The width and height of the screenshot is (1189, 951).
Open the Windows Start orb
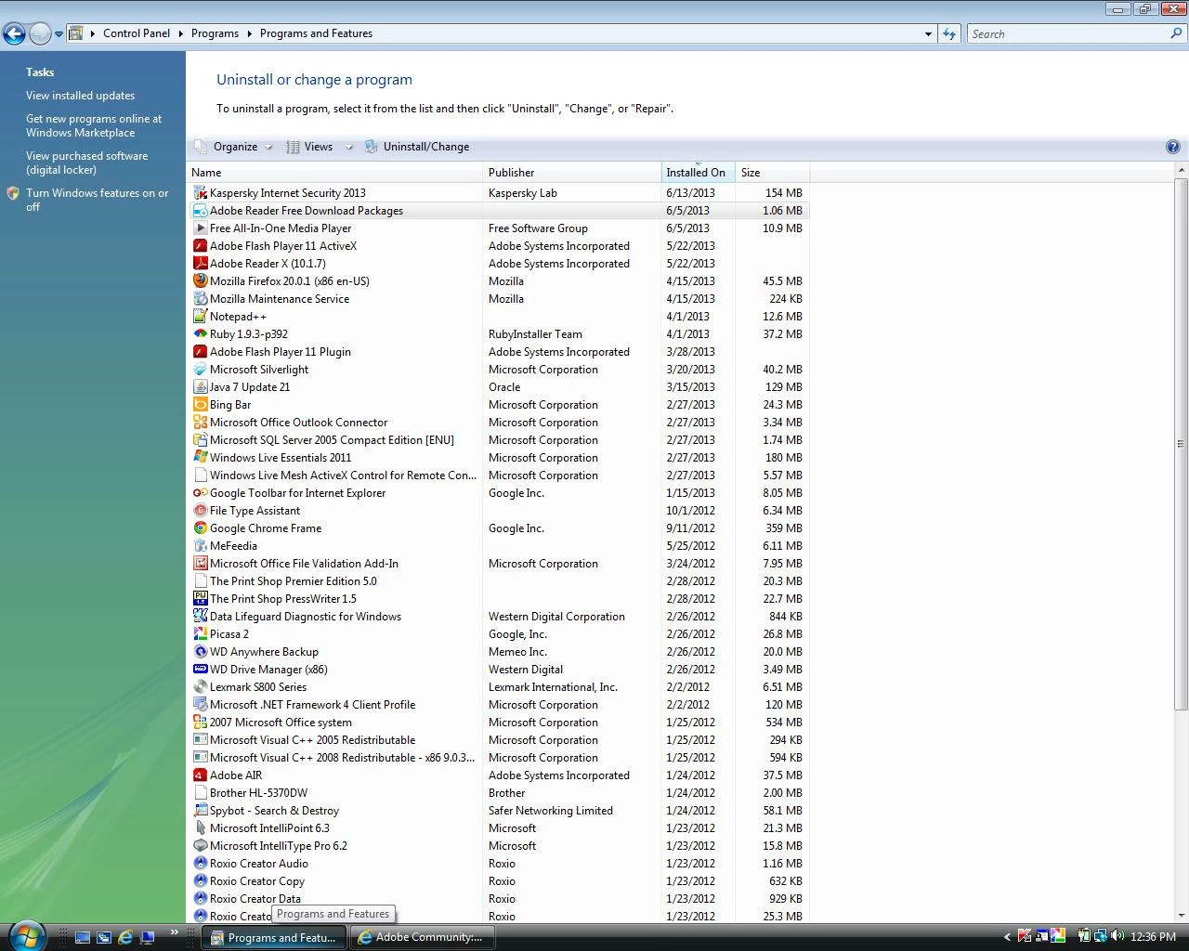(26, 935)
